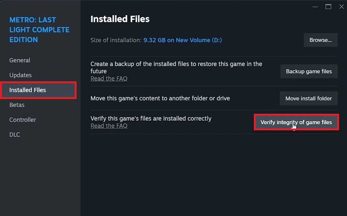Go to the Betas tab
The image size is (347, 216).
pyautogui.click(x=17, y=105)
